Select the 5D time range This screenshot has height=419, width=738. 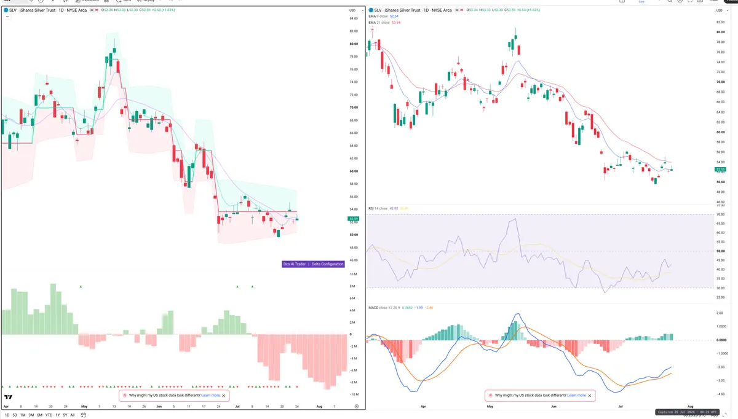15,415
